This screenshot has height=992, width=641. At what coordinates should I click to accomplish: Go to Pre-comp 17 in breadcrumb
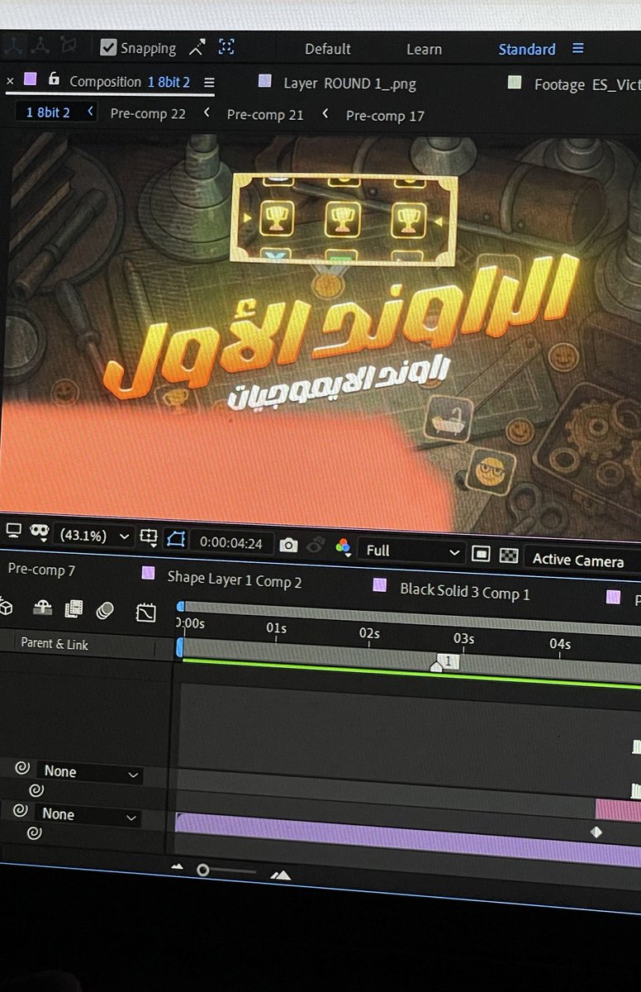pos(385,116)
